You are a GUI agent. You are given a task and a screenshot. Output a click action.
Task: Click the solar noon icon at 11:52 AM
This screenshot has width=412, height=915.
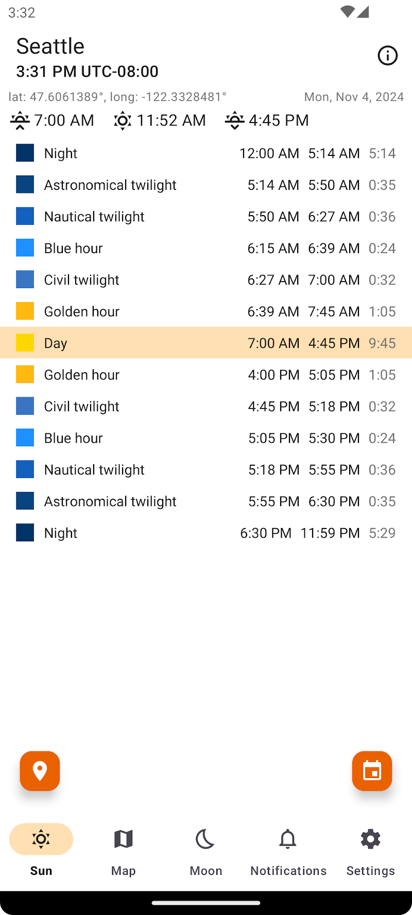coord(123,120)
